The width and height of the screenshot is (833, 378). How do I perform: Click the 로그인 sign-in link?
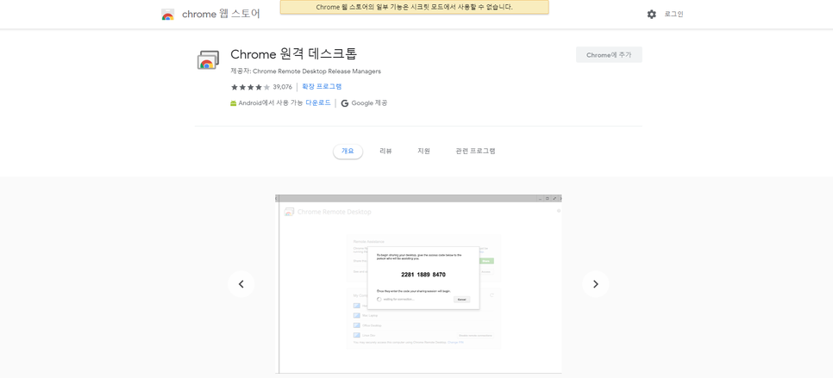tap(673, 15)
